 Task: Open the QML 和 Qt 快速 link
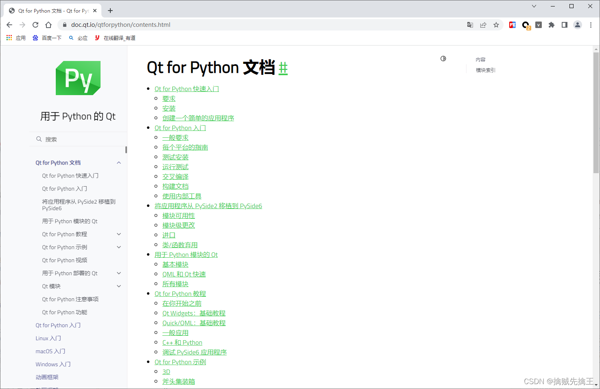[184, 274]
